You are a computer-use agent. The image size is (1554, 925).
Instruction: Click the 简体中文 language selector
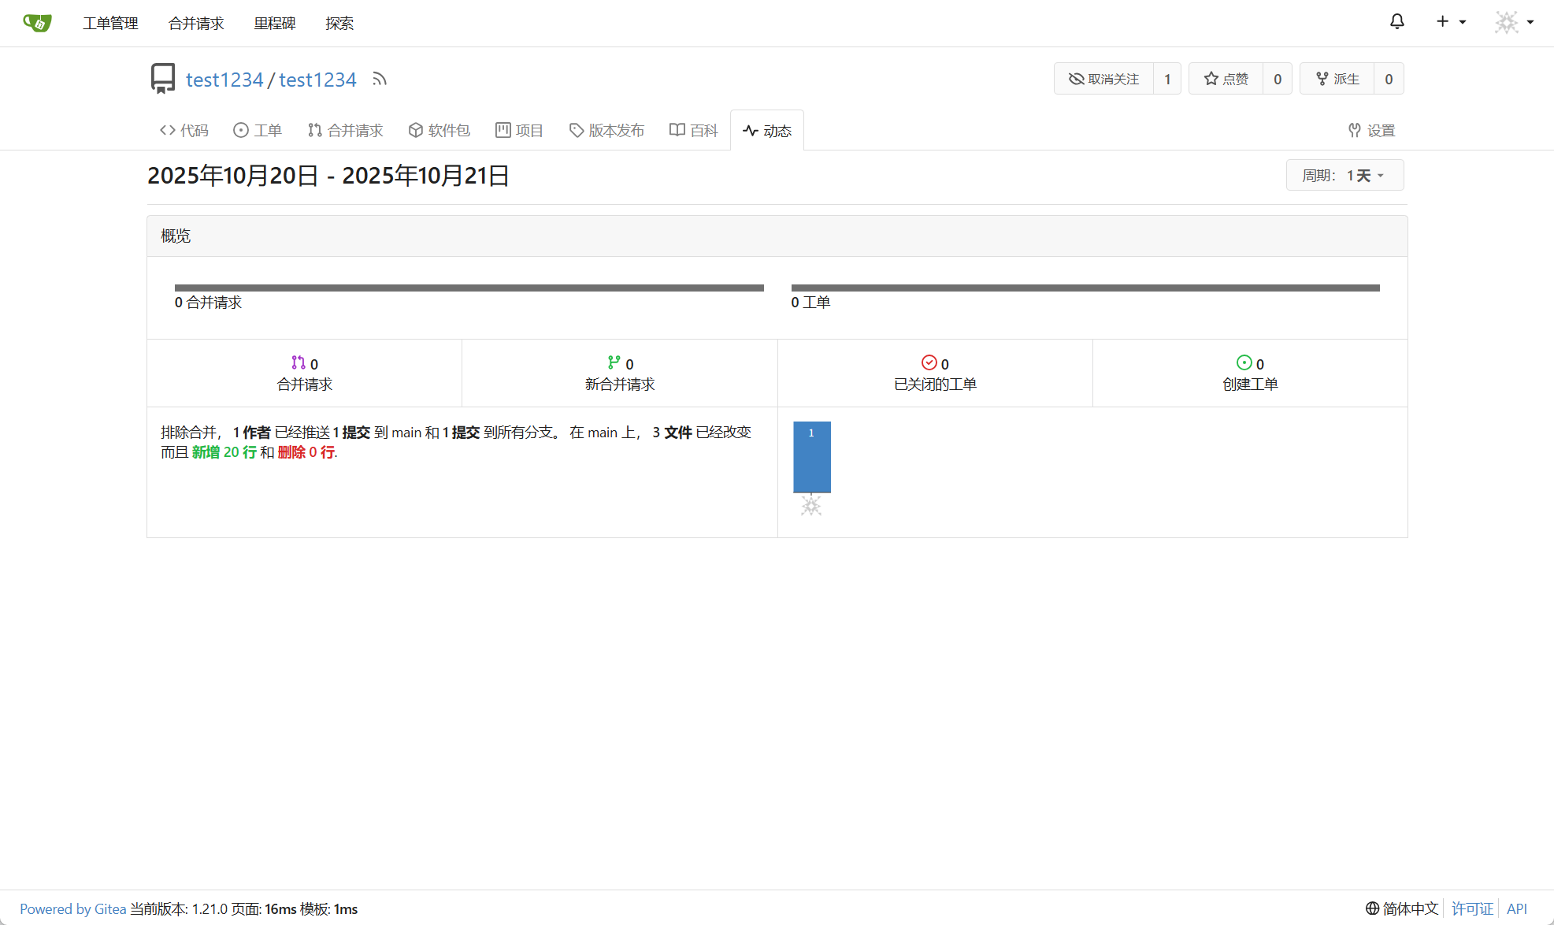pos(1402,908)
